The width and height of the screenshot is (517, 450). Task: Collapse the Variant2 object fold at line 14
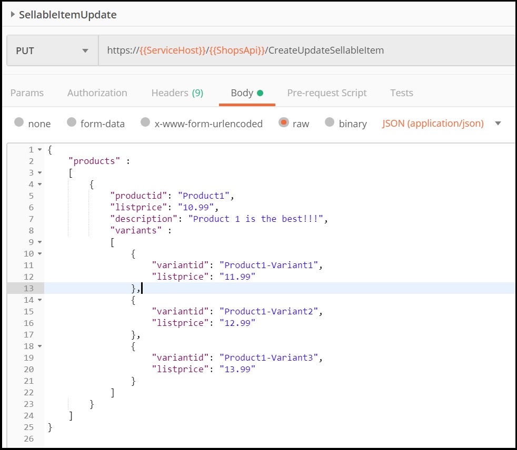tap(39, 300)
